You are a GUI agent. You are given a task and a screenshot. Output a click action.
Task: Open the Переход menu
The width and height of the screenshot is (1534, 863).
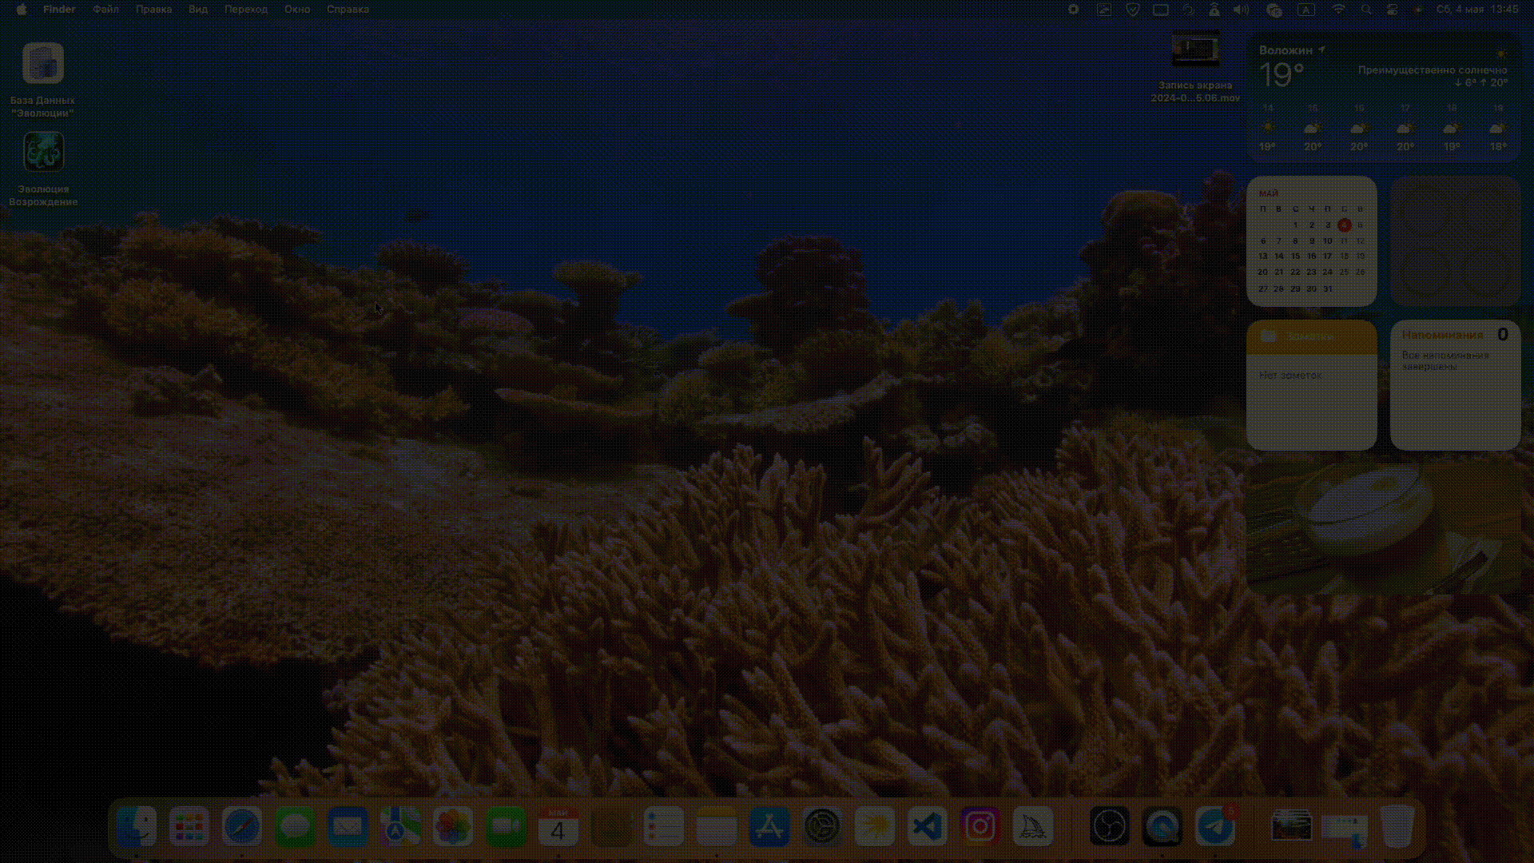pos(246,10)
